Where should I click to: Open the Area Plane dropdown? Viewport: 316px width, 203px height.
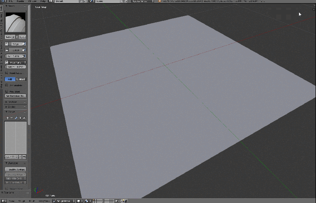[x=17, y=63]
